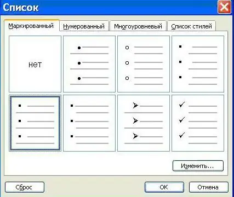Choose the solid round bullet style
This screenshot has height=197, width=234.
89,64
